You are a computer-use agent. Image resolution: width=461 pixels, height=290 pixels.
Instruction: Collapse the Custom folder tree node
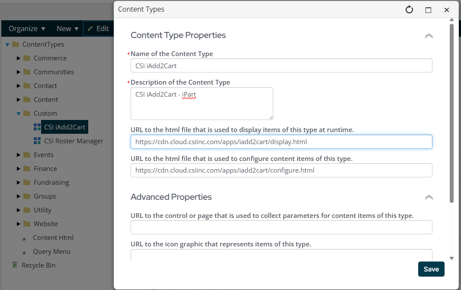[x=19, y=113]
